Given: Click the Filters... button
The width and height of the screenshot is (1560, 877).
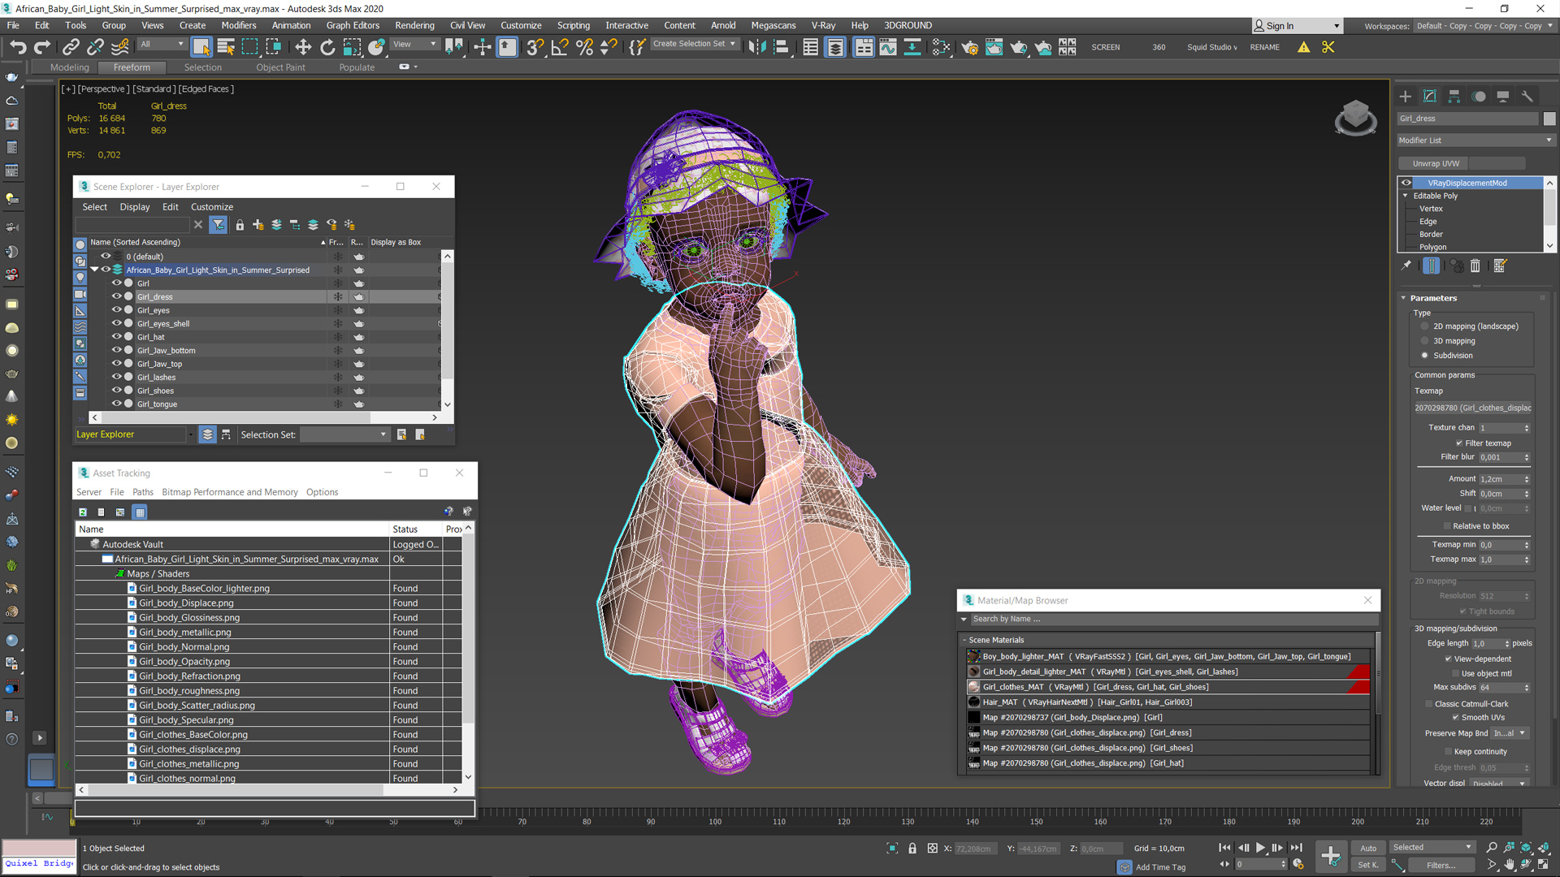Looking at the screenshot, I should point(1441,866).
